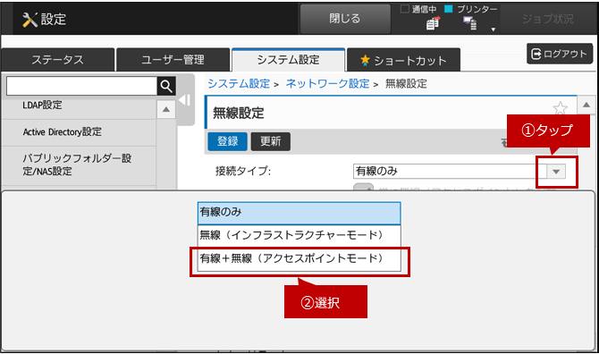The width and height of the screenshot is (599, 354).
Task: Select 有線のみ from the list
Action: 299,213
